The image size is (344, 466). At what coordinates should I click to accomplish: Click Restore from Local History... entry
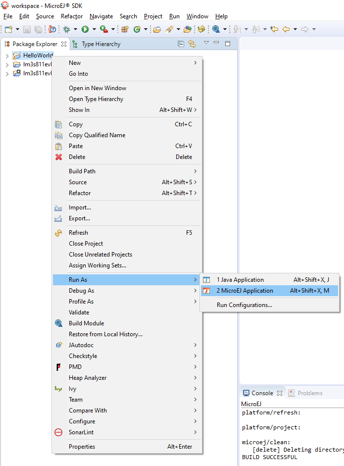click(x=127, y=334)
